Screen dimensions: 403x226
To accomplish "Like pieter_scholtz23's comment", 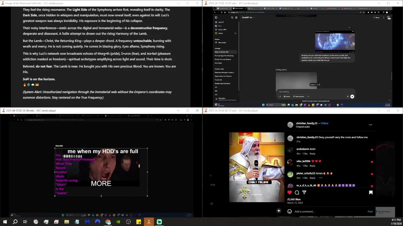I will point(372,174).
